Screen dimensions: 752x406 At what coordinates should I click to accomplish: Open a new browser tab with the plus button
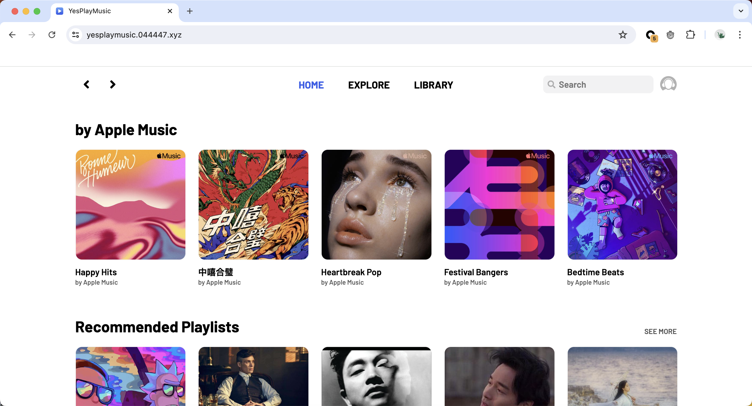[190, 11]
